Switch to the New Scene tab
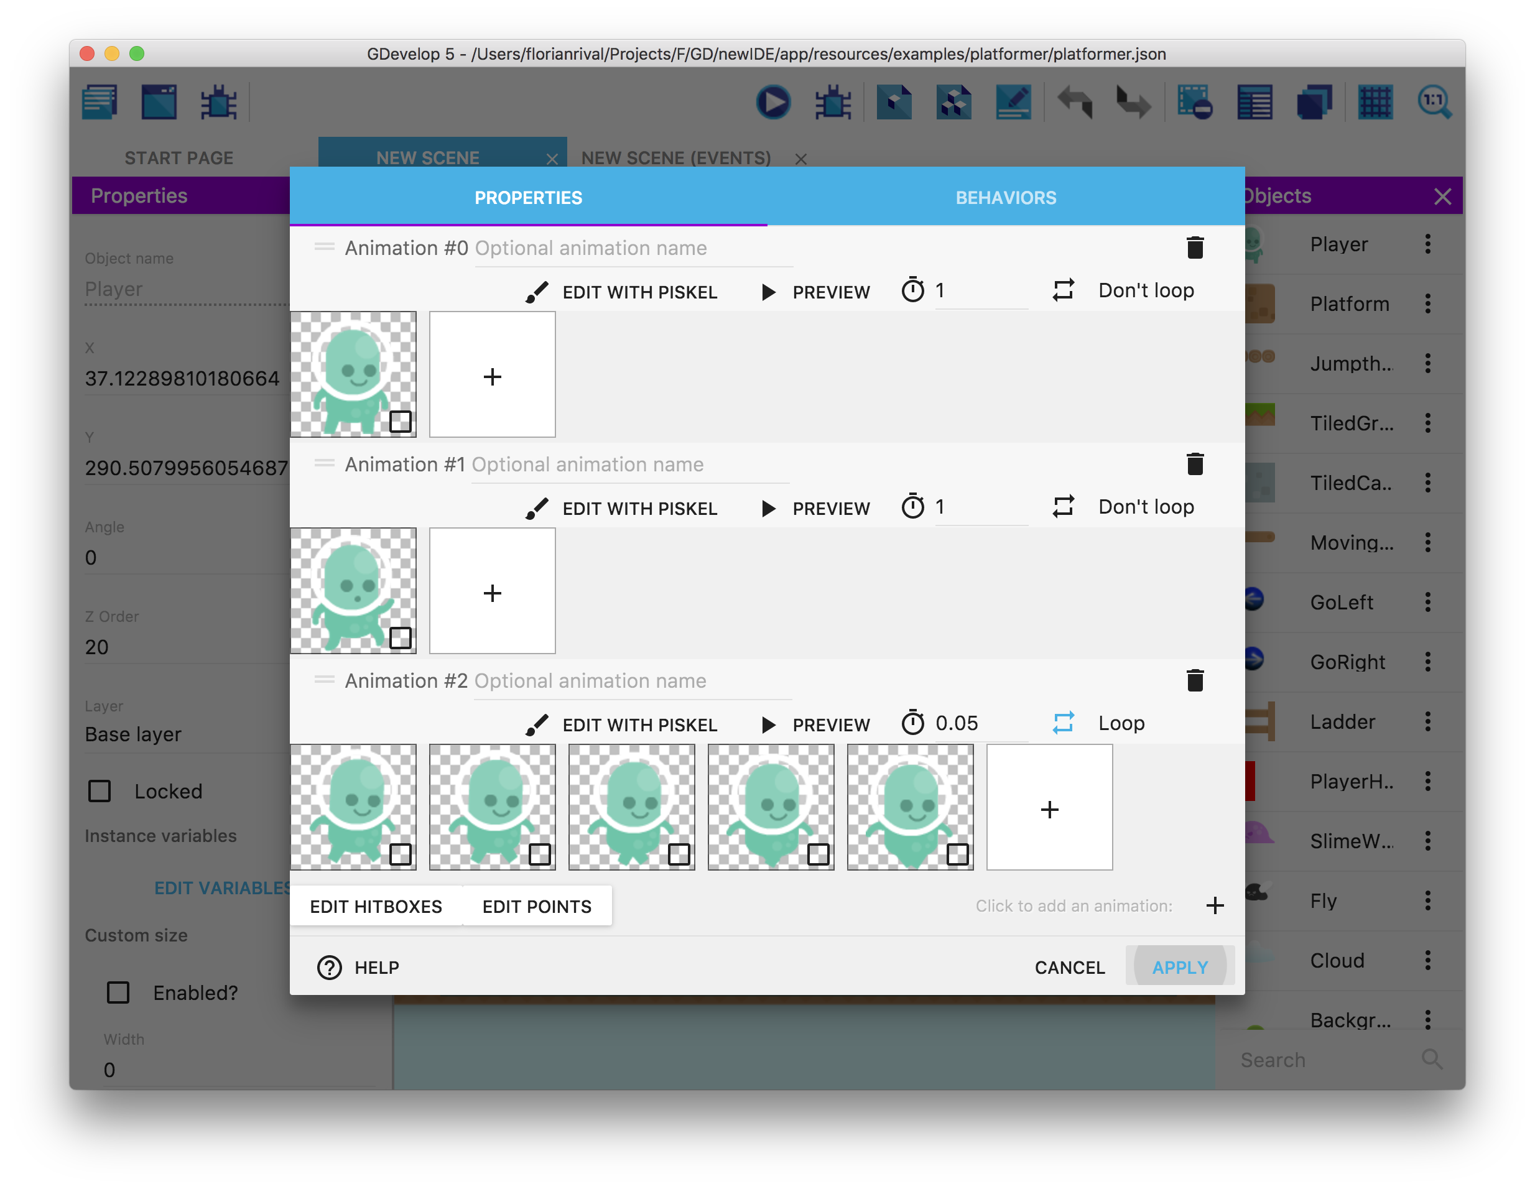Screen dimensions: 1535x1189 click(x=427, y=158)
